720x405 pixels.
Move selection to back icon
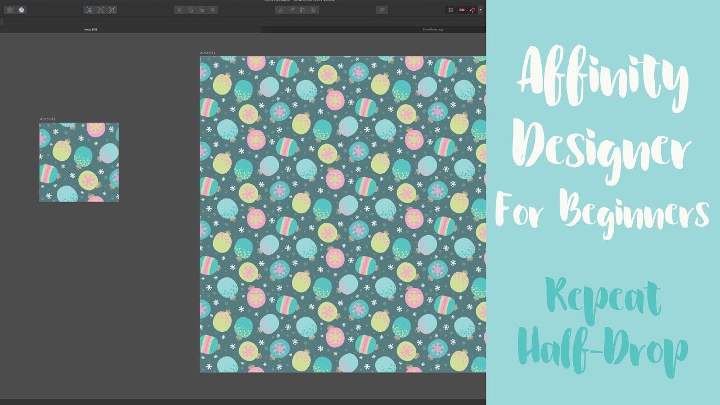point(179,10)
